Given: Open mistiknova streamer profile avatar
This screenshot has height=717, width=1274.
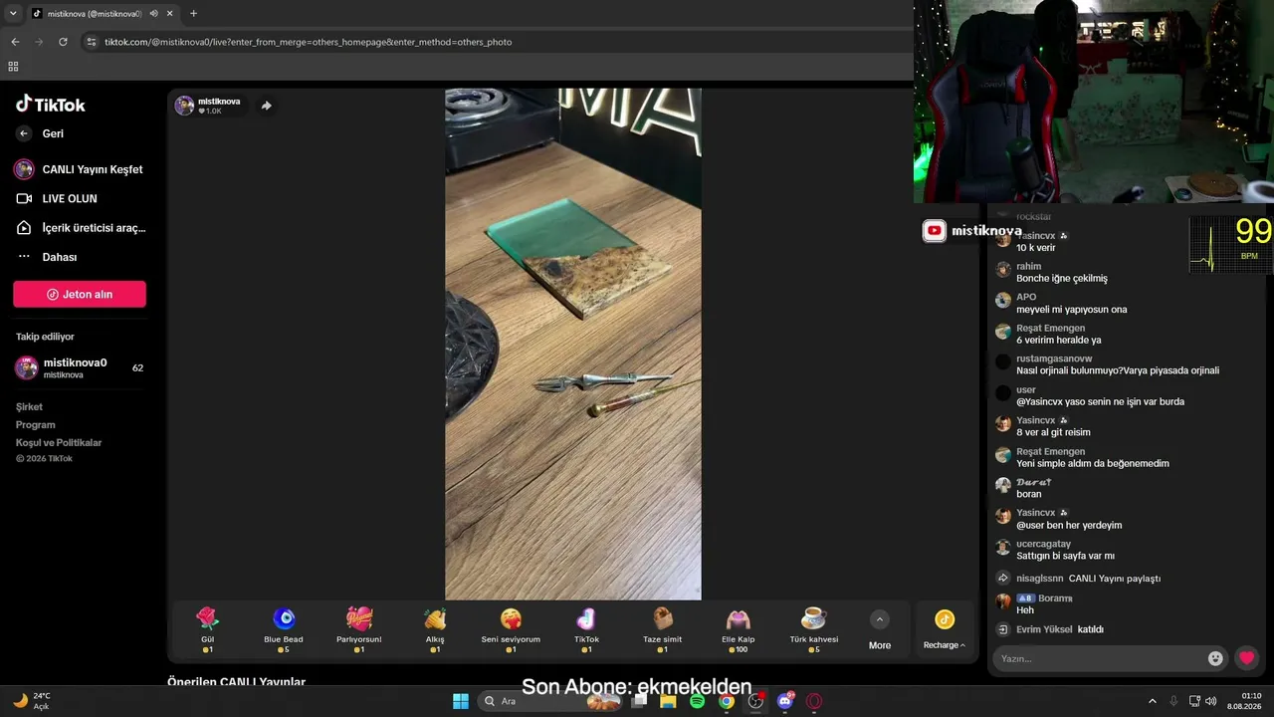Looking at the screenshot, I should (x=184, y=106).
